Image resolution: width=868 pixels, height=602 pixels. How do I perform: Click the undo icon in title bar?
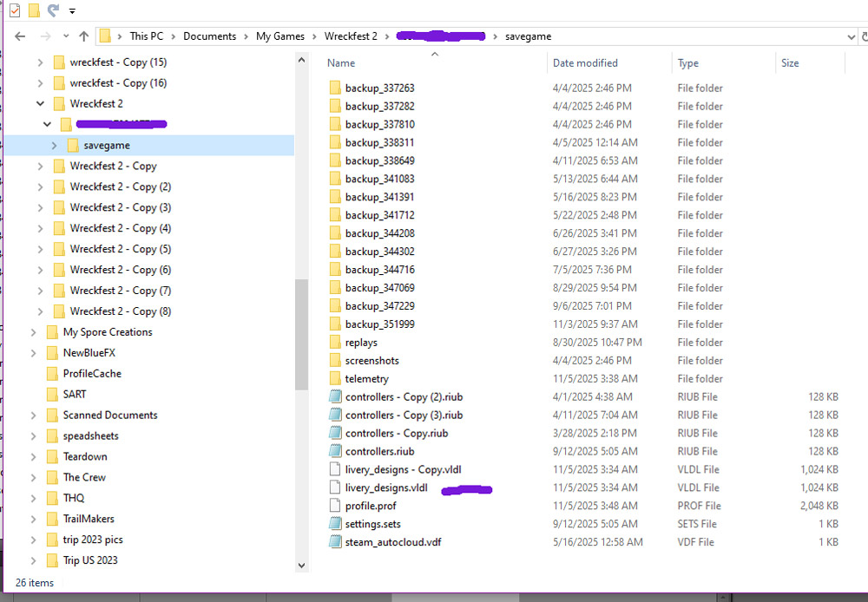click(53, 11)
